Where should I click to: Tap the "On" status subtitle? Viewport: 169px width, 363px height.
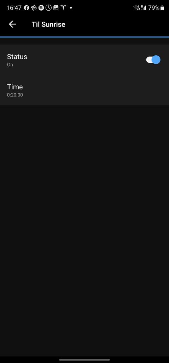tap(10, 65)
